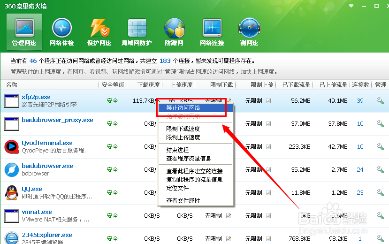389x244 pixels.
Task: Click the QvodTerminal player icon
Action: point(12,146)
